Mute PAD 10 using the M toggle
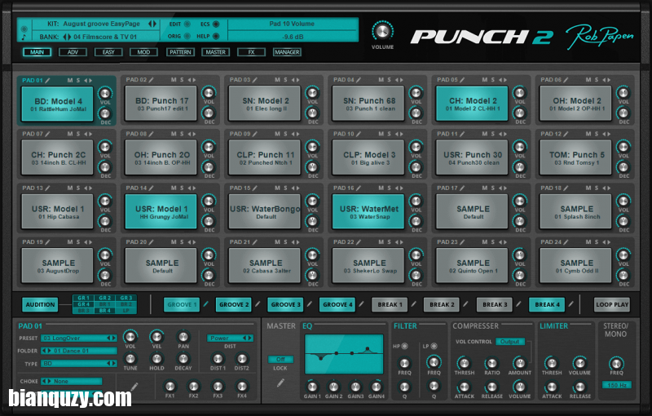652x416 pixels. pos(381,134)
